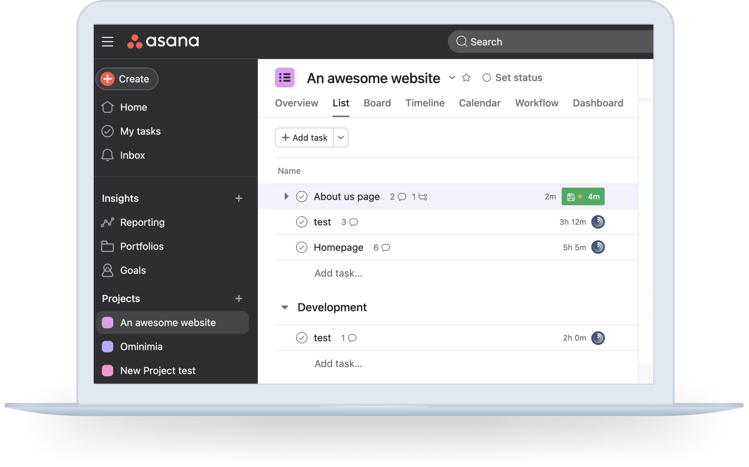Viewport: 749px width, 467px height.
Task: Switch to the Board tab
Action: click(377, 103)
